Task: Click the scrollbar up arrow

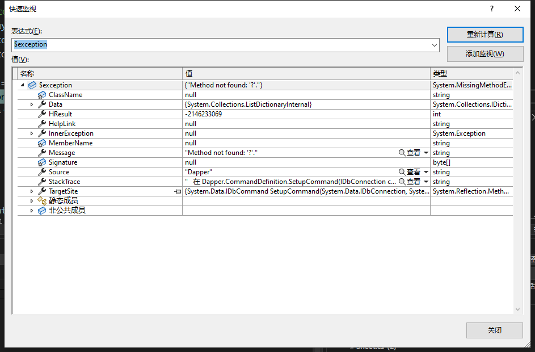Action: 517,73
